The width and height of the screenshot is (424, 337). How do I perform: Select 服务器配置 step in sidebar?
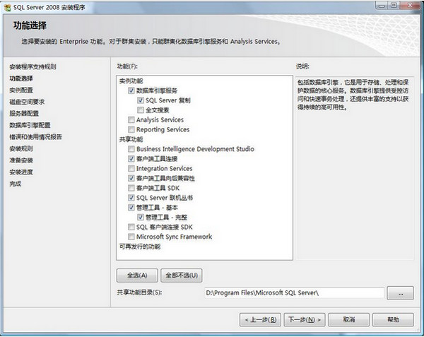[24, 114]
